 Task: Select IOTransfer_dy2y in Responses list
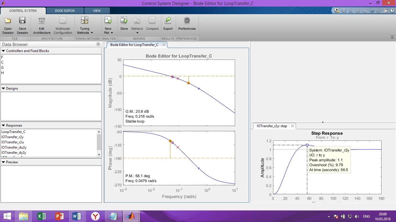pos(49,153)
